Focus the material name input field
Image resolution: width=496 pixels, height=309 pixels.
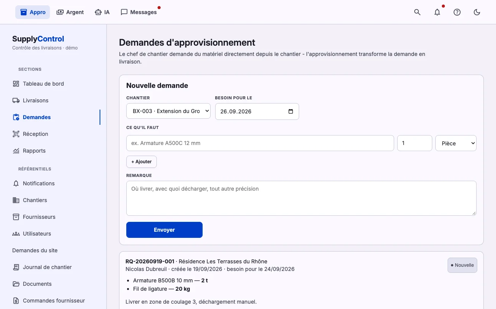260,143
